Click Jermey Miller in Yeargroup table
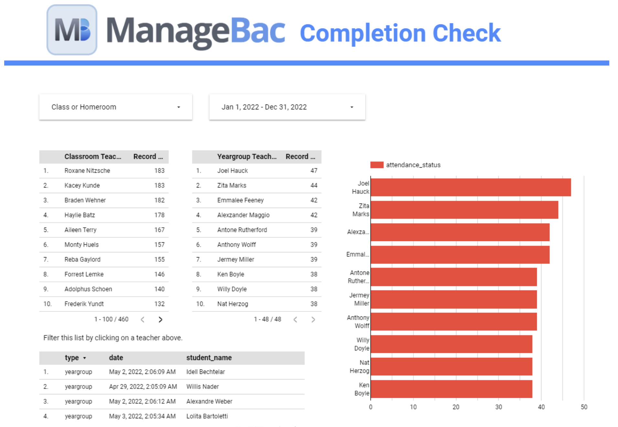This screenshot has width=618, height=427. coord(257,260)
